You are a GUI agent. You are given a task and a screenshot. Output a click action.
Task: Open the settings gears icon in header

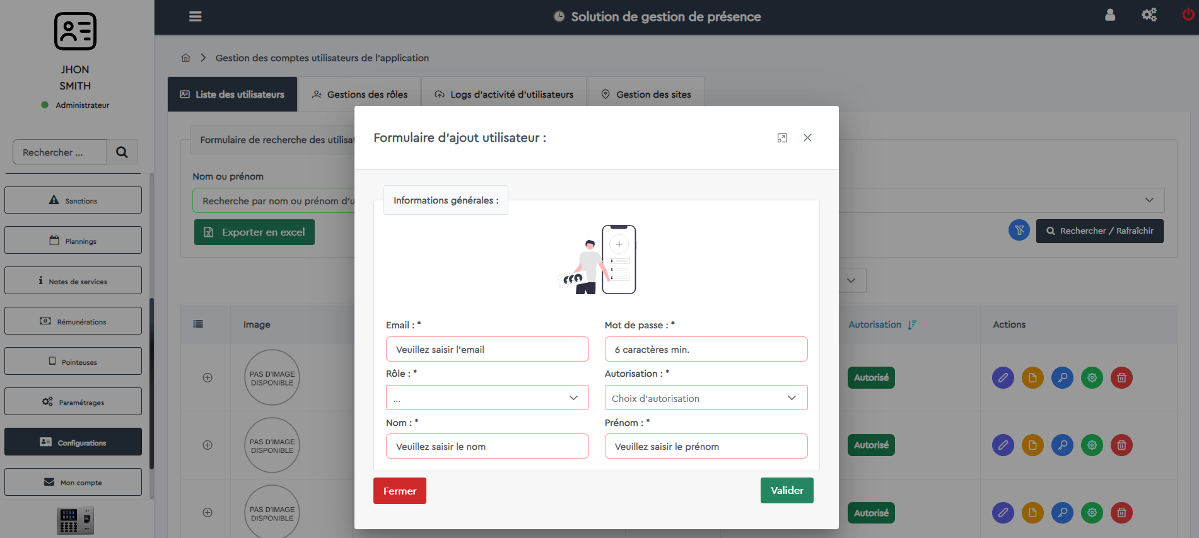click(1149, 14)
